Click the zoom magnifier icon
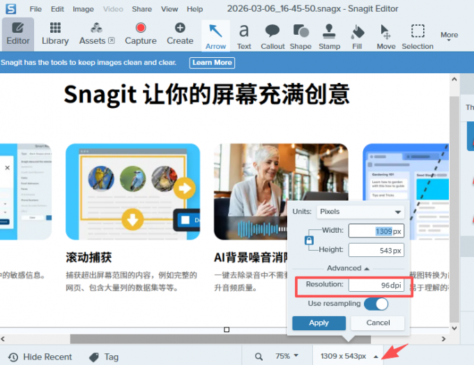The width and height of the screenshot is (474, 365). click(x=259, y=357)
